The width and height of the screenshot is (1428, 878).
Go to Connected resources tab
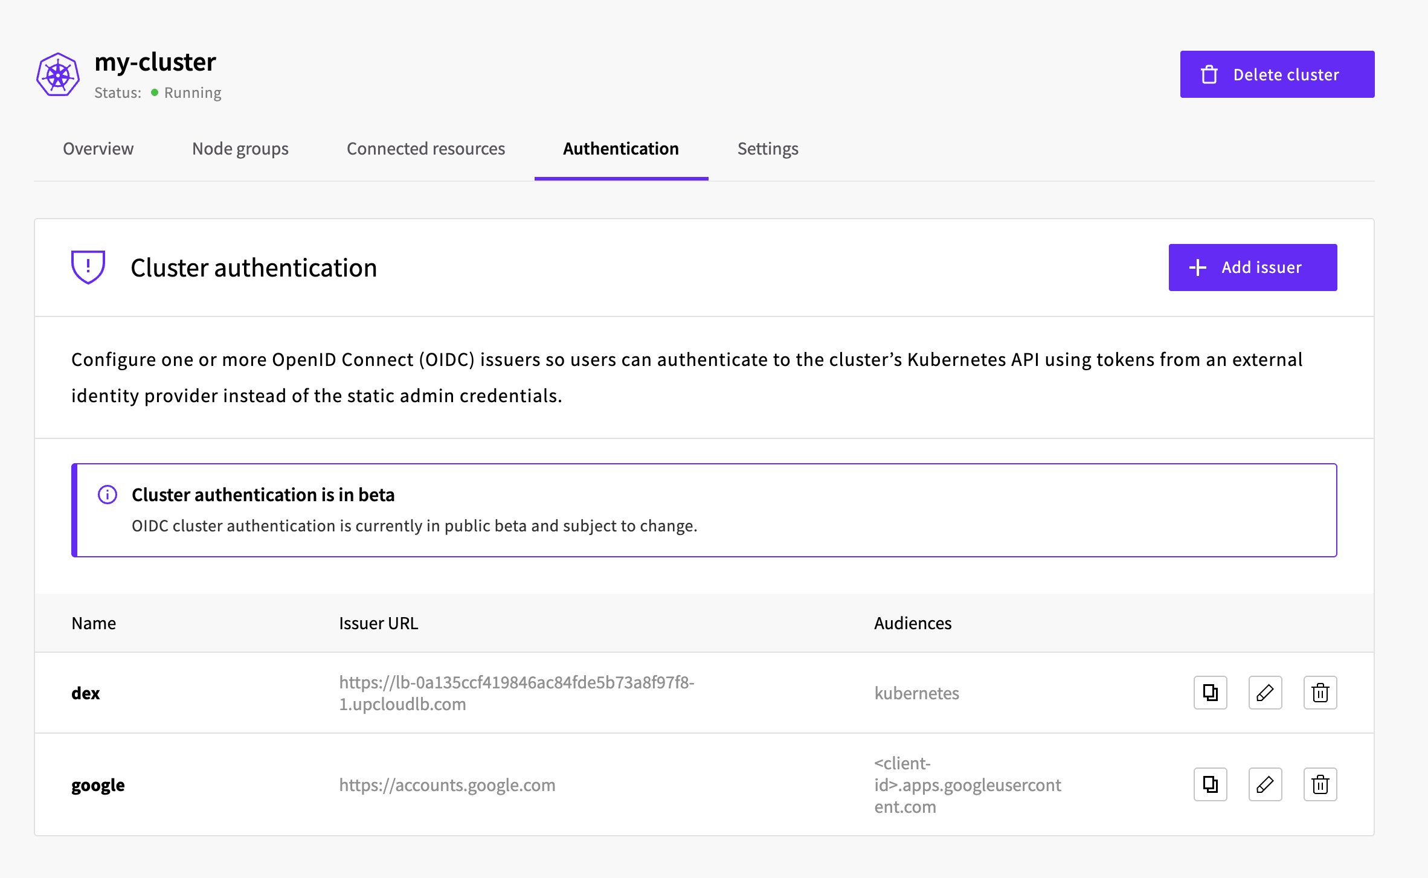tap(426, 149)
